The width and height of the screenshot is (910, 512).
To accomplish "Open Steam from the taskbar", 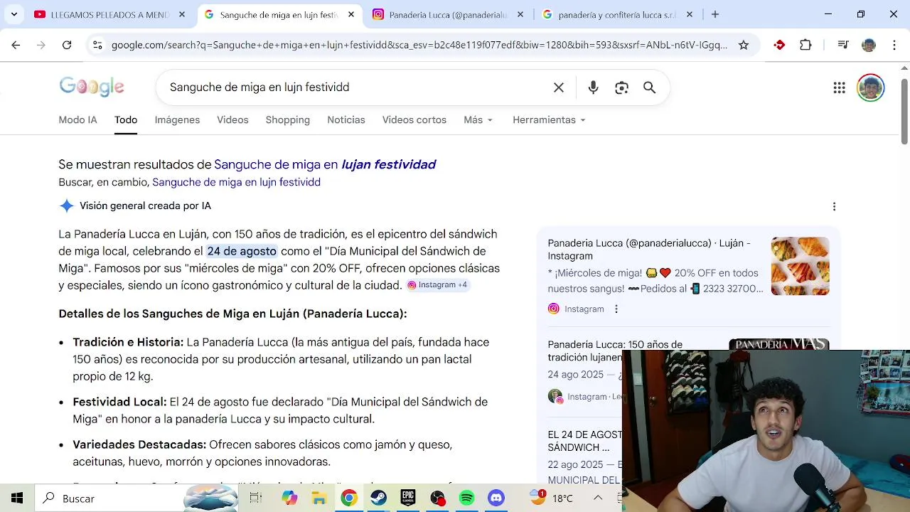I will click(x=378, y=498).
